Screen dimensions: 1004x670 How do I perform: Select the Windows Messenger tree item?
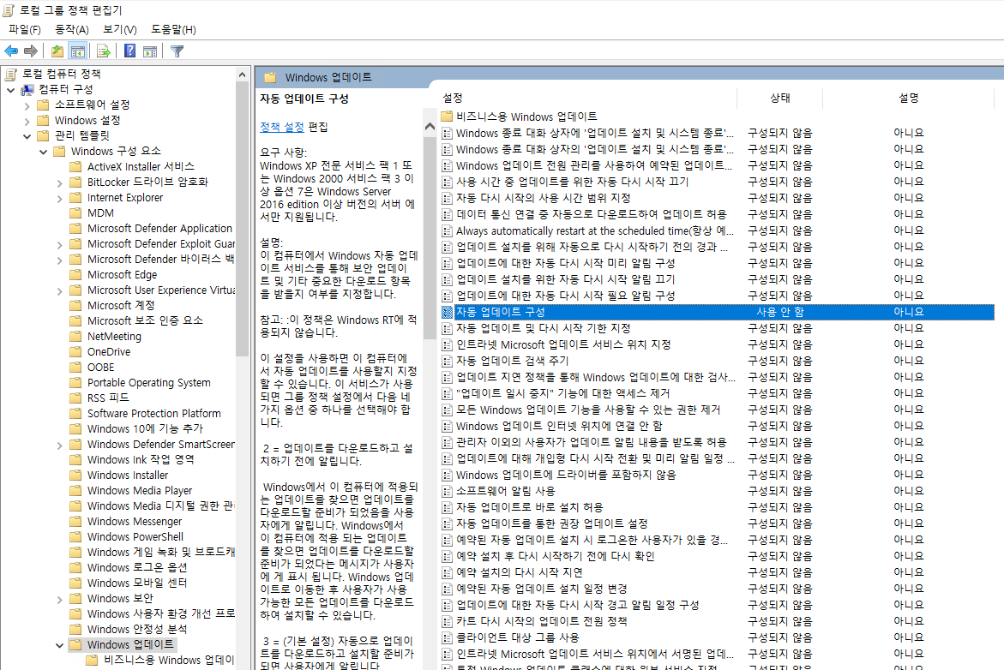point(135,522)
